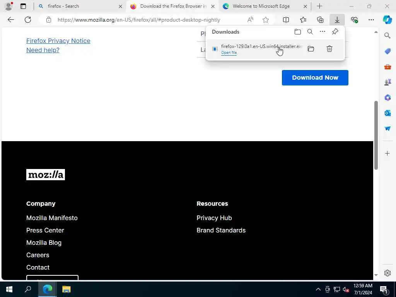Open File Explorer from taskbar
Screen dimensions: 396x297
coord(66,289)
